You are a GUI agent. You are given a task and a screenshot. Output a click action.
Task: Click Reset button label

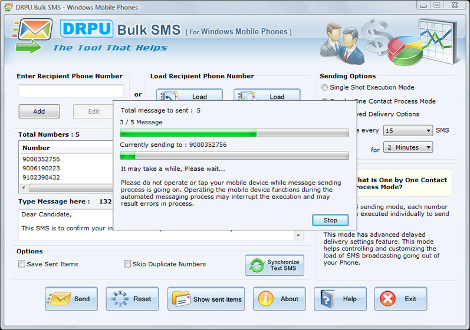point(142,299)
